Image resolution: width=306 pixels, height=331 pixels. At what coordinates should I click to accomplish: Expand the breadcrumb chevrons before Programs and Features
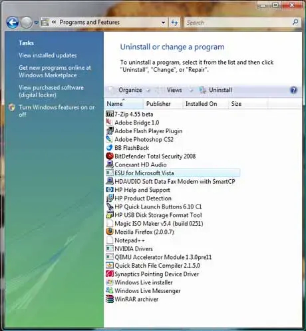(54, 22)
